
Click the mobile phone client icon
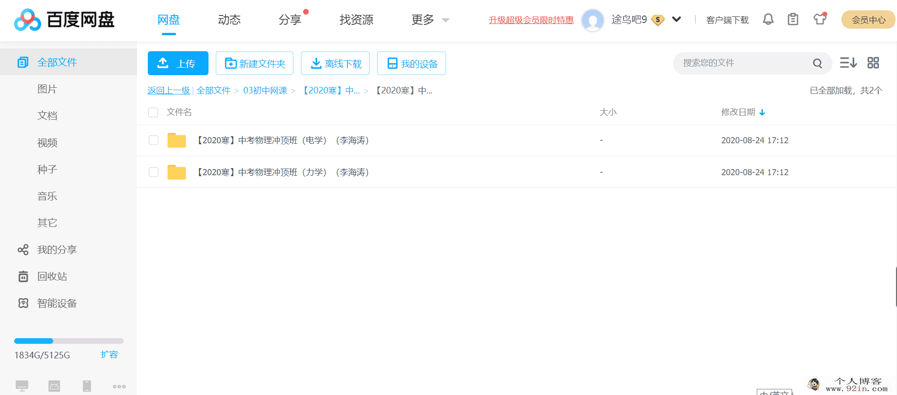87,386
